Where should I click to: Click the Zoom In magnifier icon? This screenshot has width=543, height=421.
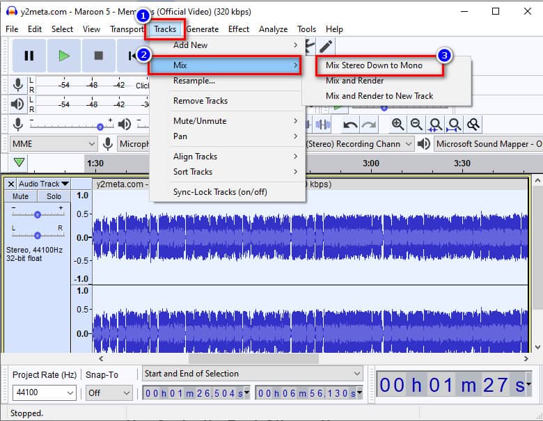click(x=398, y=125)
